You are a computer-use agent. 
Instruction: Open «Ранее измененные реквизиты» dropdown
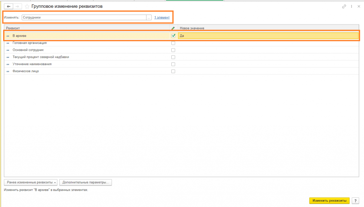31,183
